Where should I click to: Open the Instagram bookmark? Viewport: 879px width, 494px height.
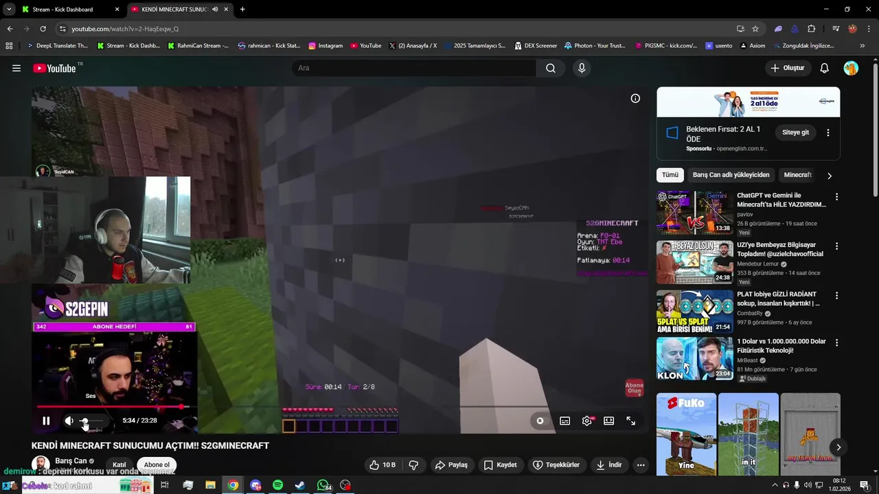tap(326, 46)
